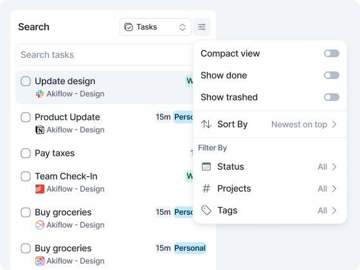Click the up-down chevron in Tasks selector

click(183, 27)
